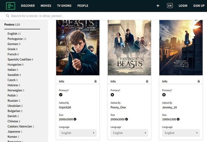Filter posters by Japanese

click(x=15, y=132)
